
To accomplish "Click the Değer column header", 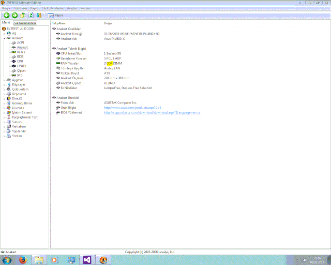I will tap(108, 23).
